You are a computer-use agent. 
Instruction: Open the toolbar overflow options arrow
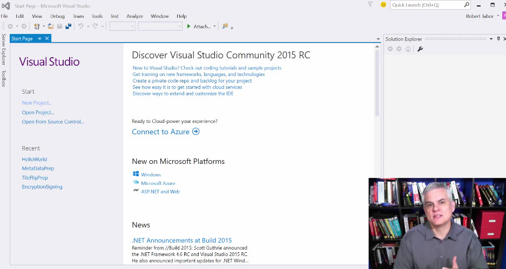click(x=232, y=27)
